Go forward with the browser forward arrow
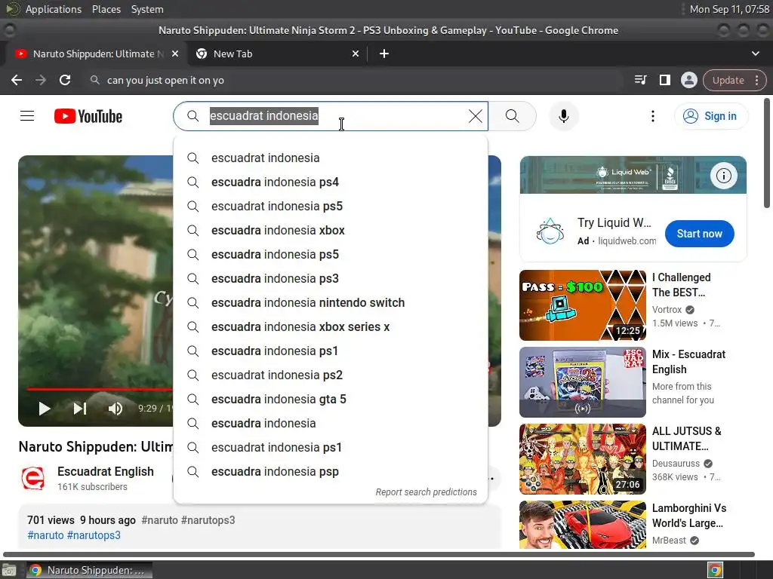 point(41,80)
